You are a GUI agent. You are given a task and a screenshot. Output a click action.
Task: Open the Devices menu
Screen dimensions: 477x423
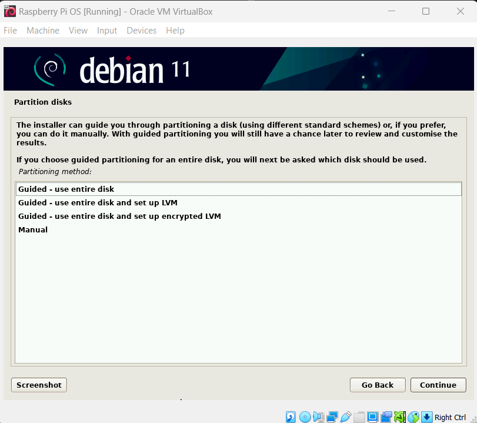(x=141, y=31)
